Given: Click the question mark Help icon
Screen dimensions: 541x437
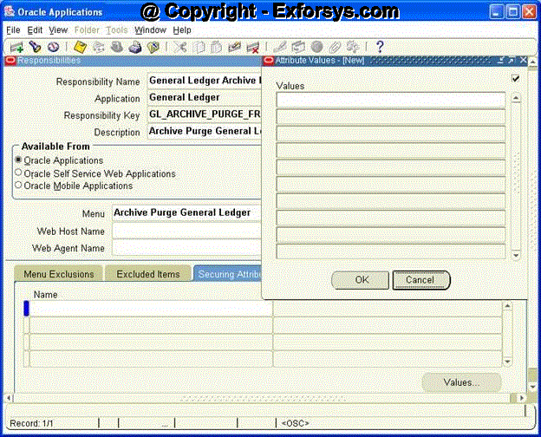Looking at the screenshot, I should pos(379,47).
